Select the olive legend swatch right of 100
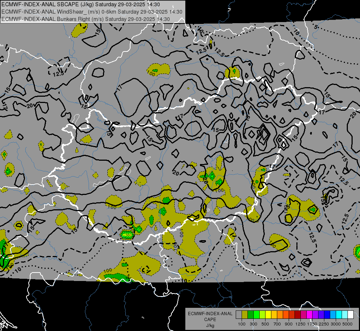 (x=245, y=315)
